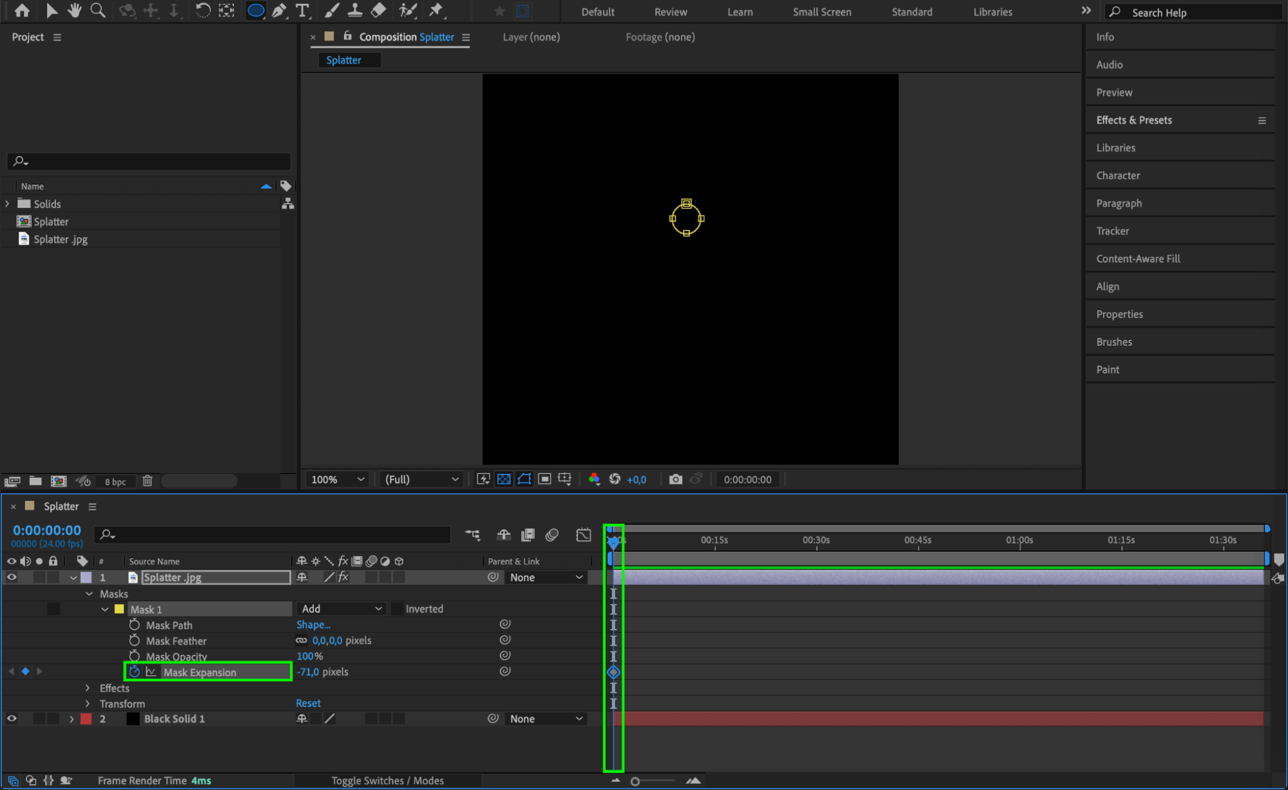Click the Reset link for Transform

308,703
